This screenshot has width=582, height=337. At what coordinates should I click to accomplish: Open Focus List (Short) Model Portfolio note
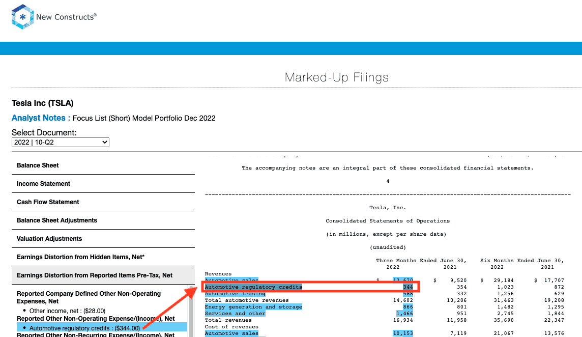[x=144, y=118]
